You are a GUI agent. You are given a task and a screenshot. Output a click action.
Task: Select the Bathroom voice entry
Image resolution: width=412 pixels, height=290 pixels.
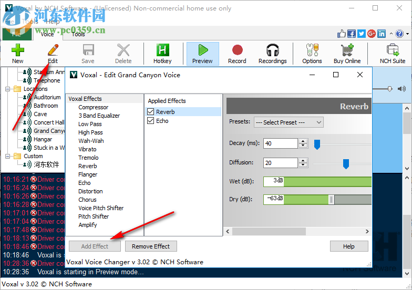[46, 106]
